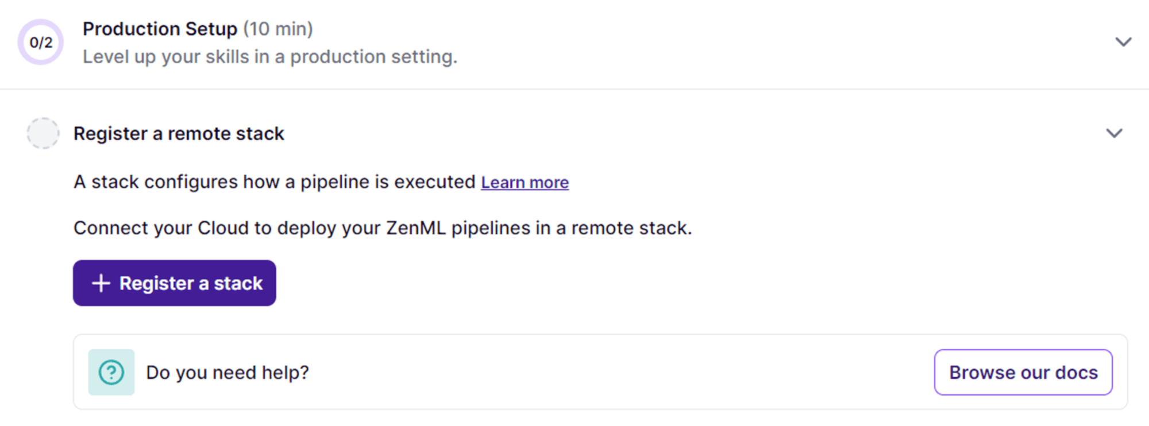Collapse the Register a remote stack item
This screenshot has width=1149, height=426.
click(1114, 133)
